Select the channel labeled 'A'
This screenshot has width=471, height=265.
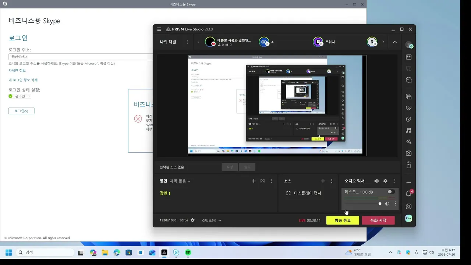(266, 42)
